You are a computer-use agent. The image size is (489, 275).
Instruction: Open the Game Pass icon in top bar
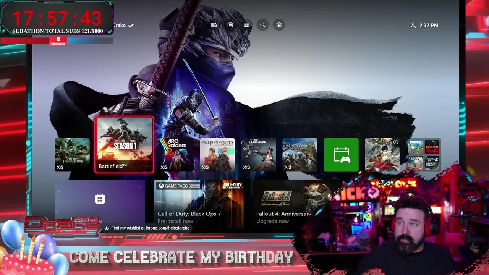tap(246, 25)
